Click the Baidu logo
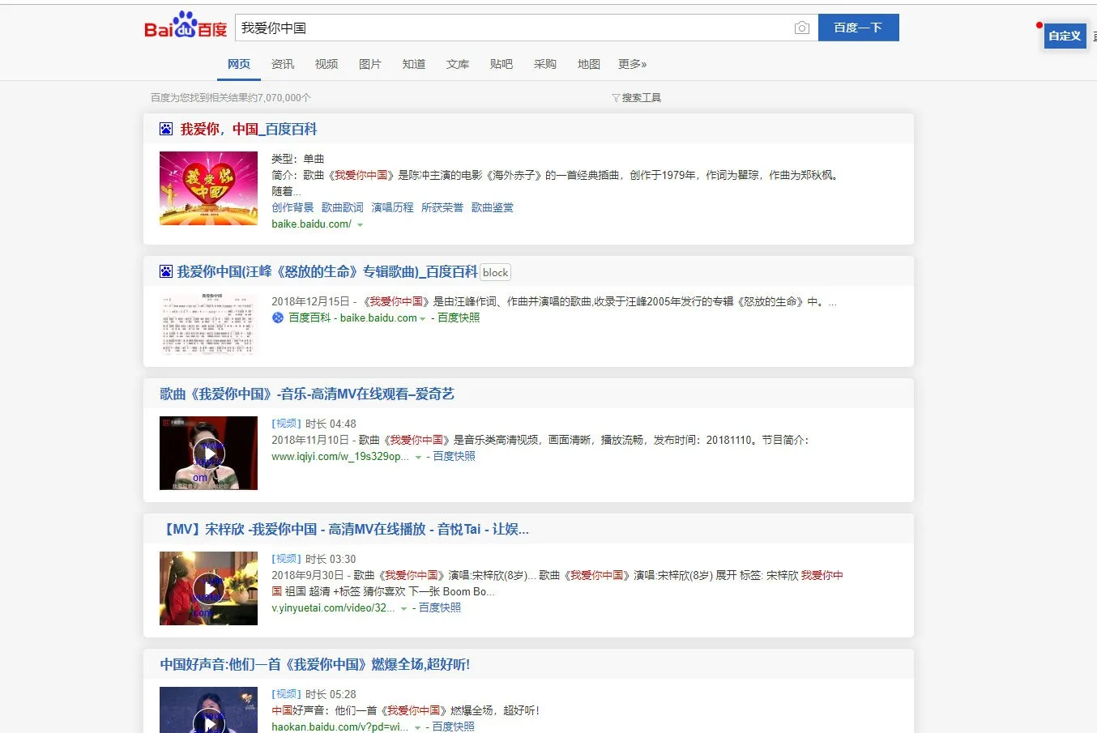Screen dimensions: 1097x733 point(186,25)
